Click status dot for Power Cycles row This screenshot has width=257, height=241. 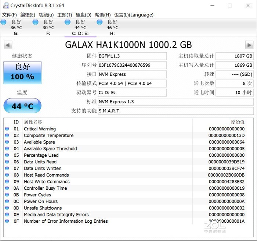tap(7, 194)
